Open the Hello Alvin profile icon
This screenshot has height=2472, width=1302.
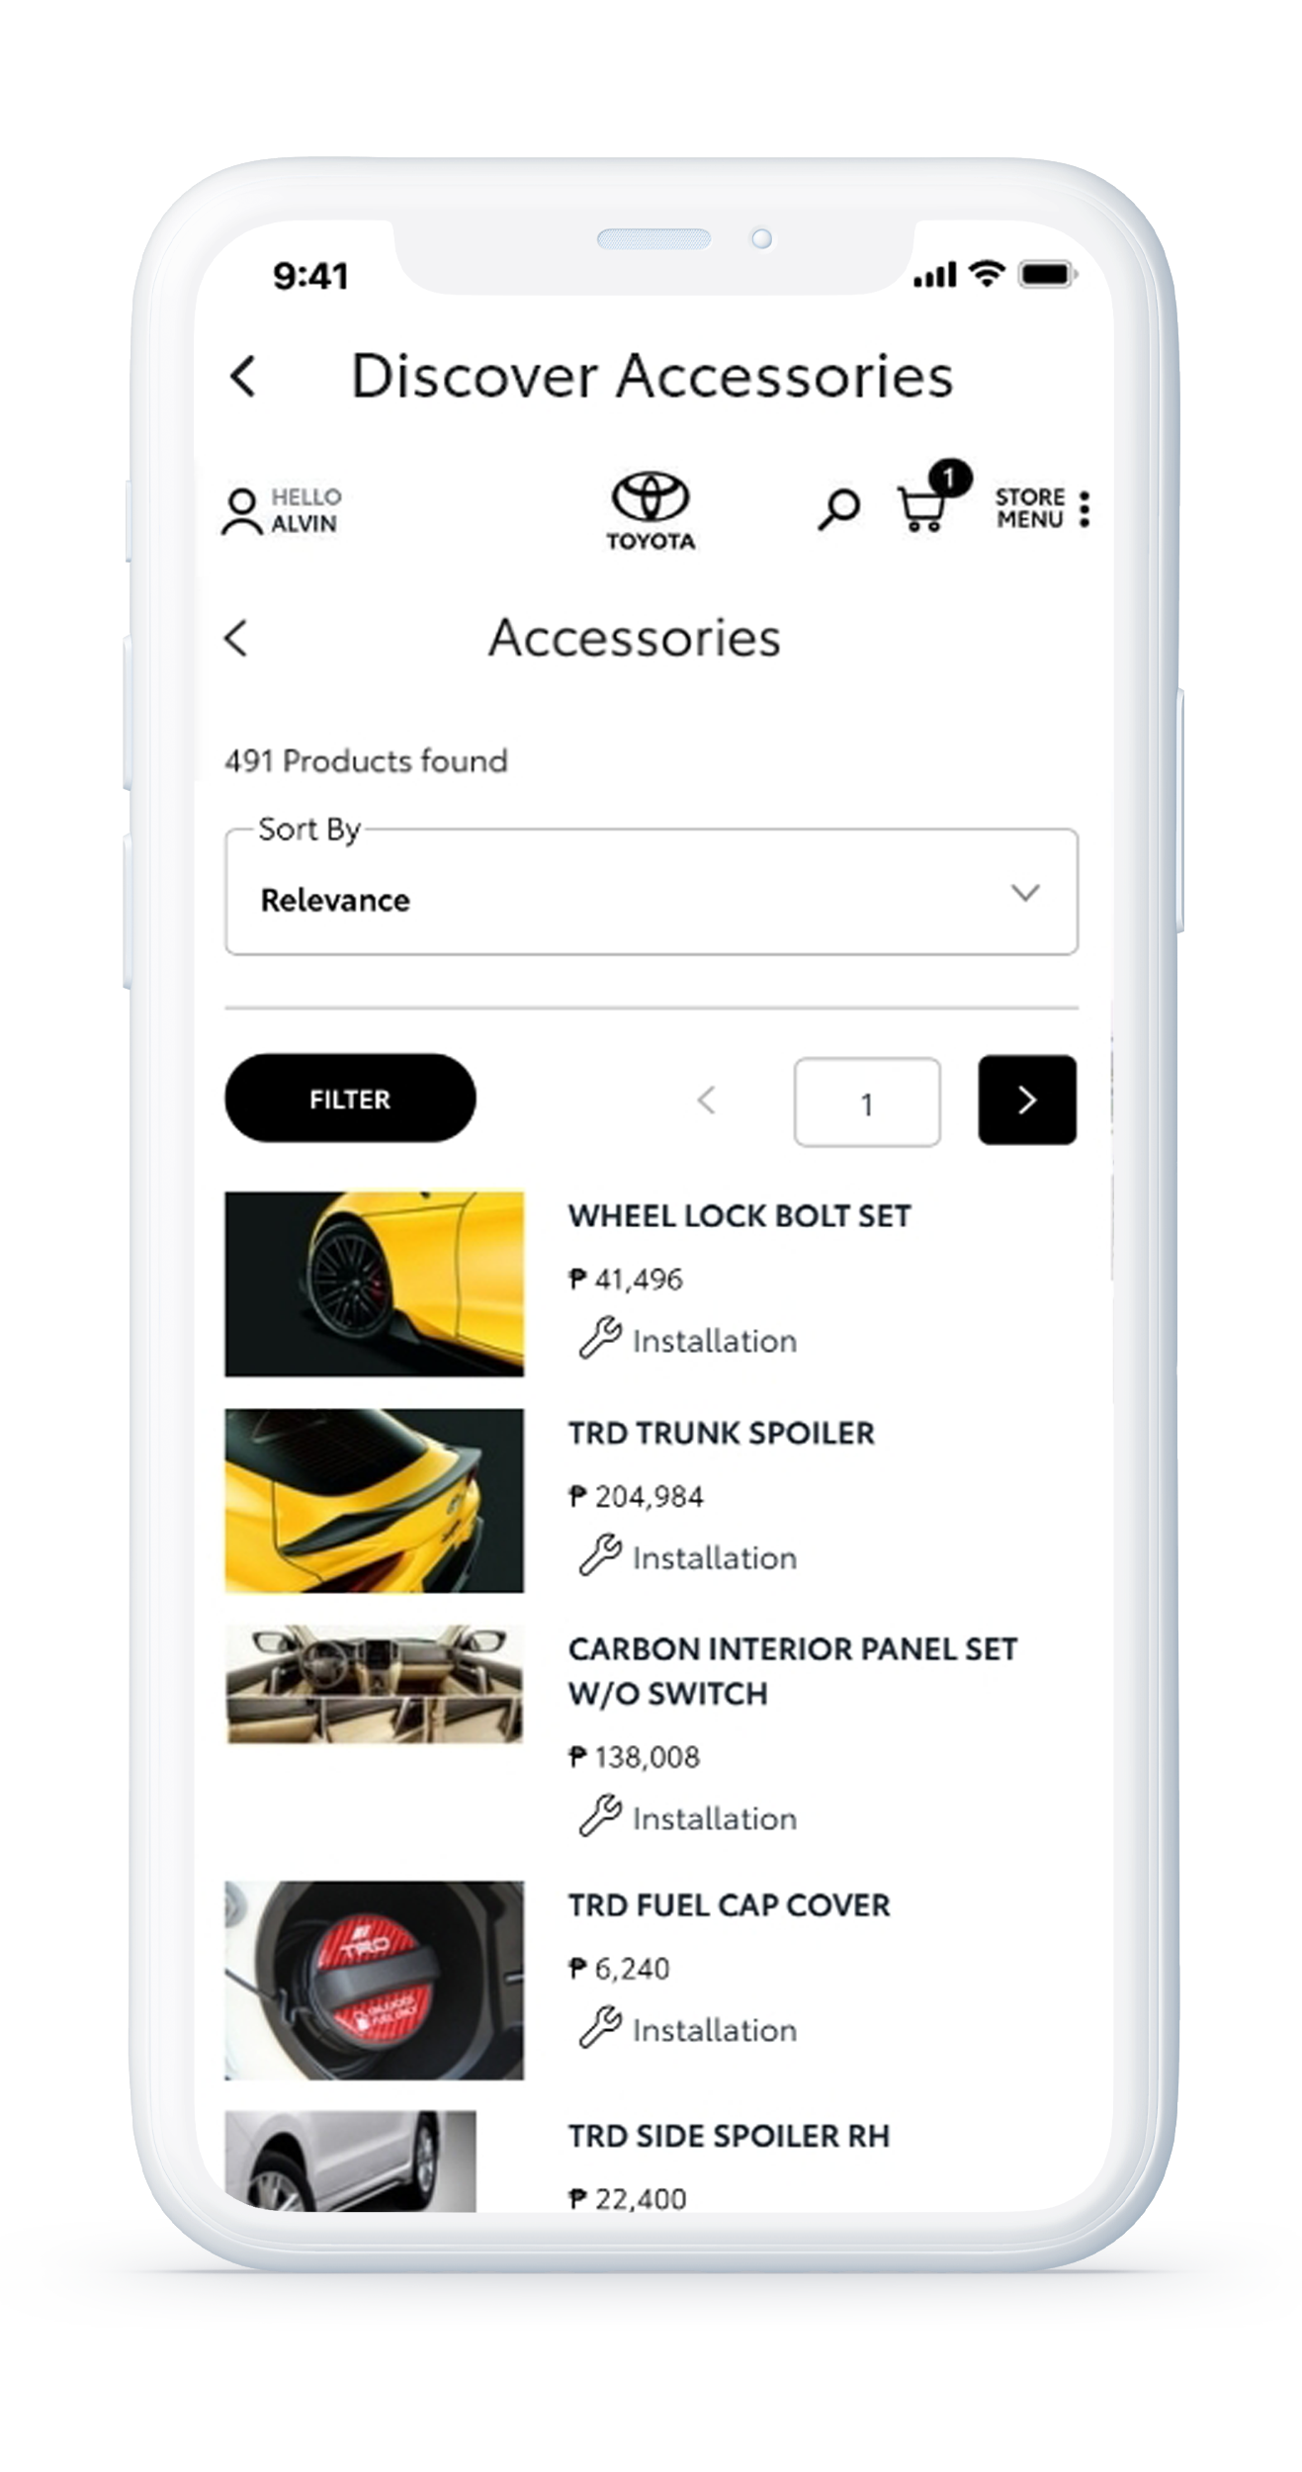pos(241,510)
